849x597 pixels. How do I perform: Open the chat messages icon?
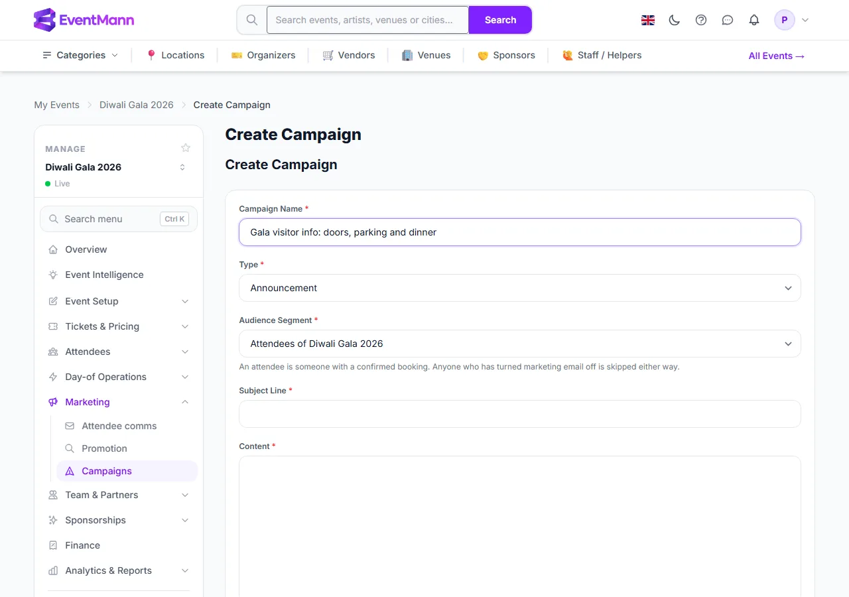pyautogui.click(x=728, y=20)
